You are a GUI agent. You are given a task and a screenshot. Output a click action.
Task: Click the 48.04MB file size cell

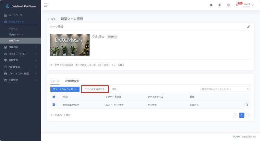152,105
